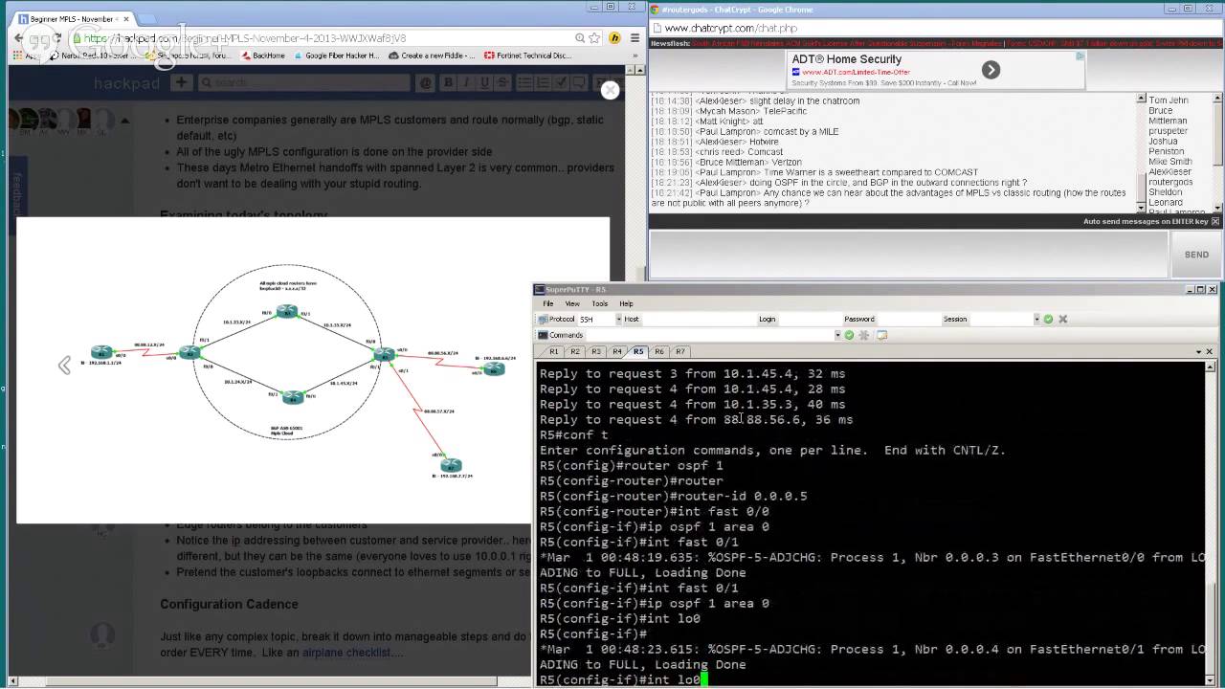The width and height of the screenshot is (1225, 689).
Task: Click the yellow h extension icon
Action: (x=614, y=38)
